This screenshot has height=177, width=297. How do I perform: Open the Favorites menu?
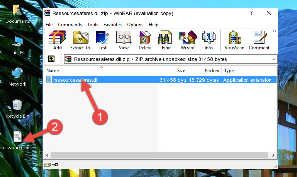point(112,25)
